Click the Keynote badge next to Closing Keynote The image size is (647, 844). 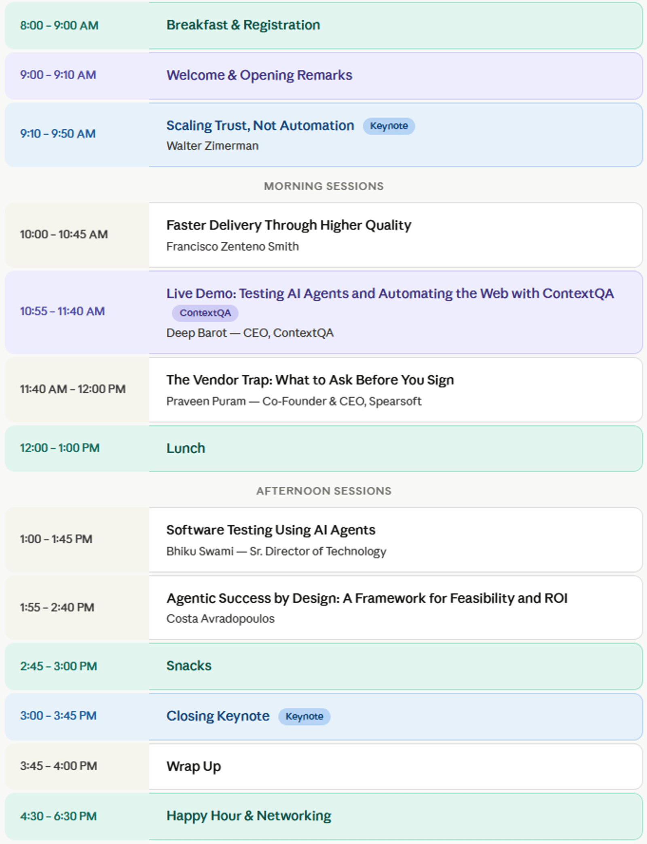tap(304, 717)
